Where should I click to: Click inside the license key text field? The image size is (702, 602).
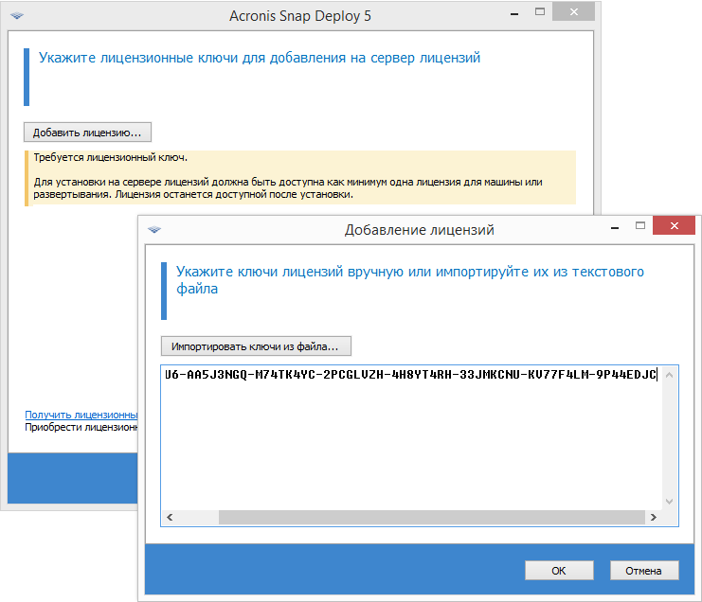point(411,437)
